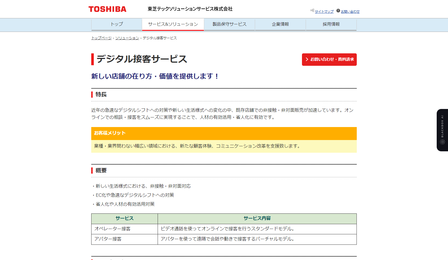The height and width of the screenshot is (260, 448).
Task: Click the お客様メリット orange header
Action: (224, 133)
